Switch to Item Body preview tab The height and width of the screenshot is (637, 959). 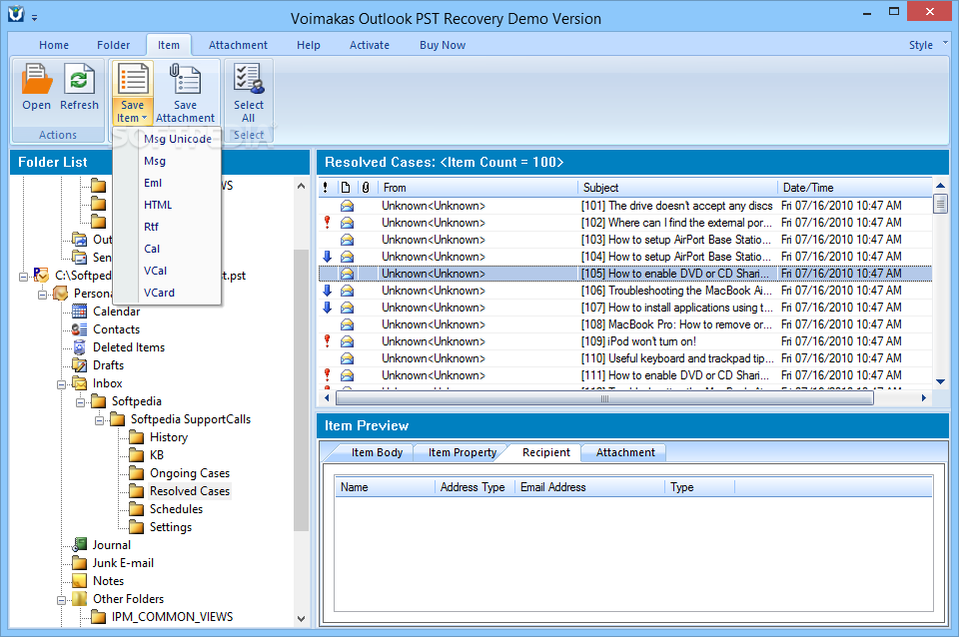pos(377,452)
